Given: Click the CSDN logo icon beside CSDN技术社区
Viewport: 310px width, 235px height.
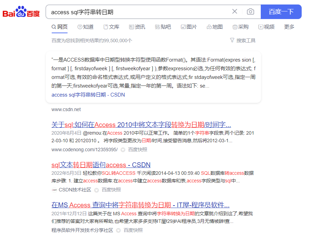Looking at the screenshot, I should point(54,190).
